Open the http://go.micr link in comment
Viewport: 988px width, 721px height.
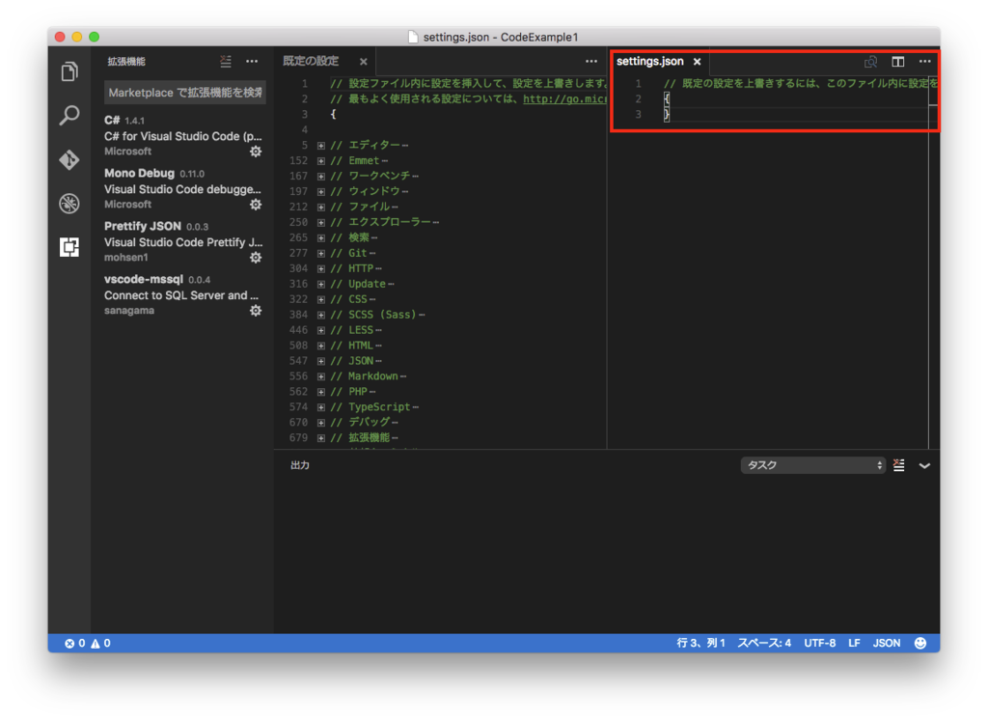click(563, 99)
